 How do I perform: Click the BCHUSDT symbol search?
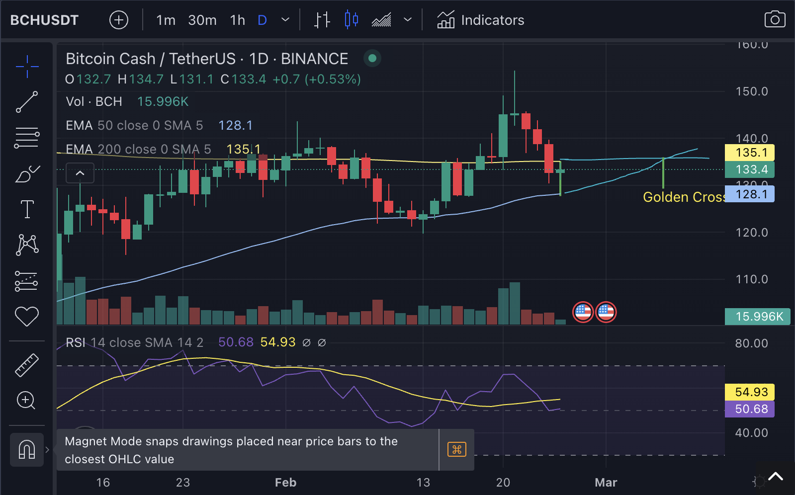(45, 20)
